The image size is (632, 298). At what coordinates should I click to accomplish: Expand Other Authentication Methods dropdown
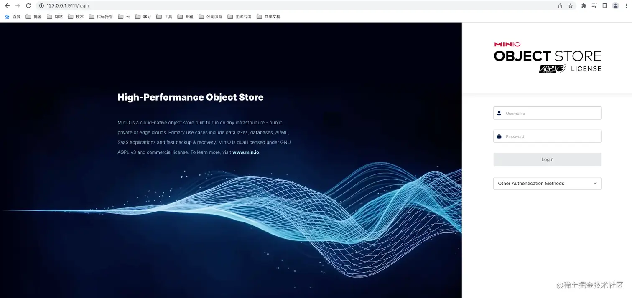coord(547,183)
